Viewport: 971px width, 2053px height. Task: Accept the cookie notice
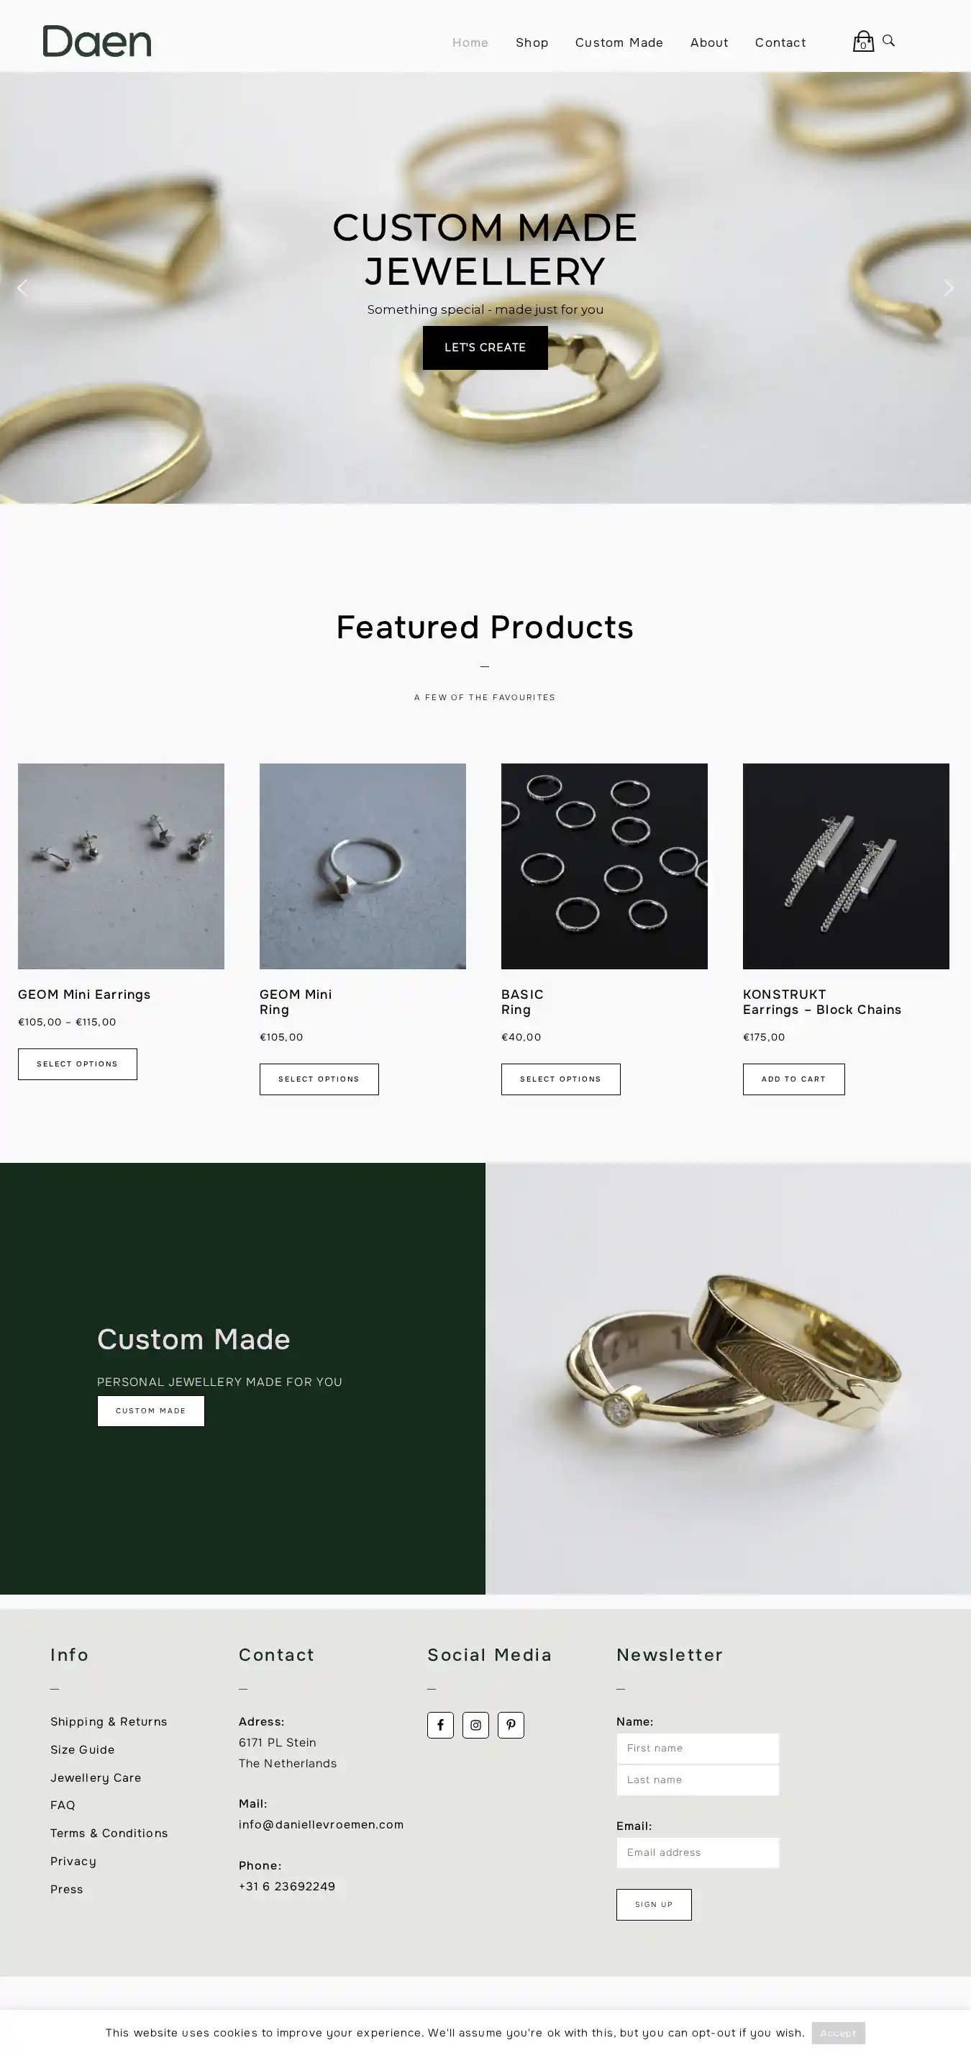838,2032
